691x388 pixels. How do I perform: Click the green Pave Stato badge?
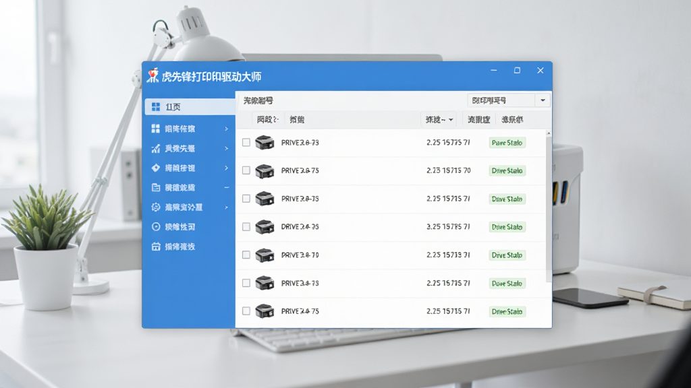pos(507,143)
